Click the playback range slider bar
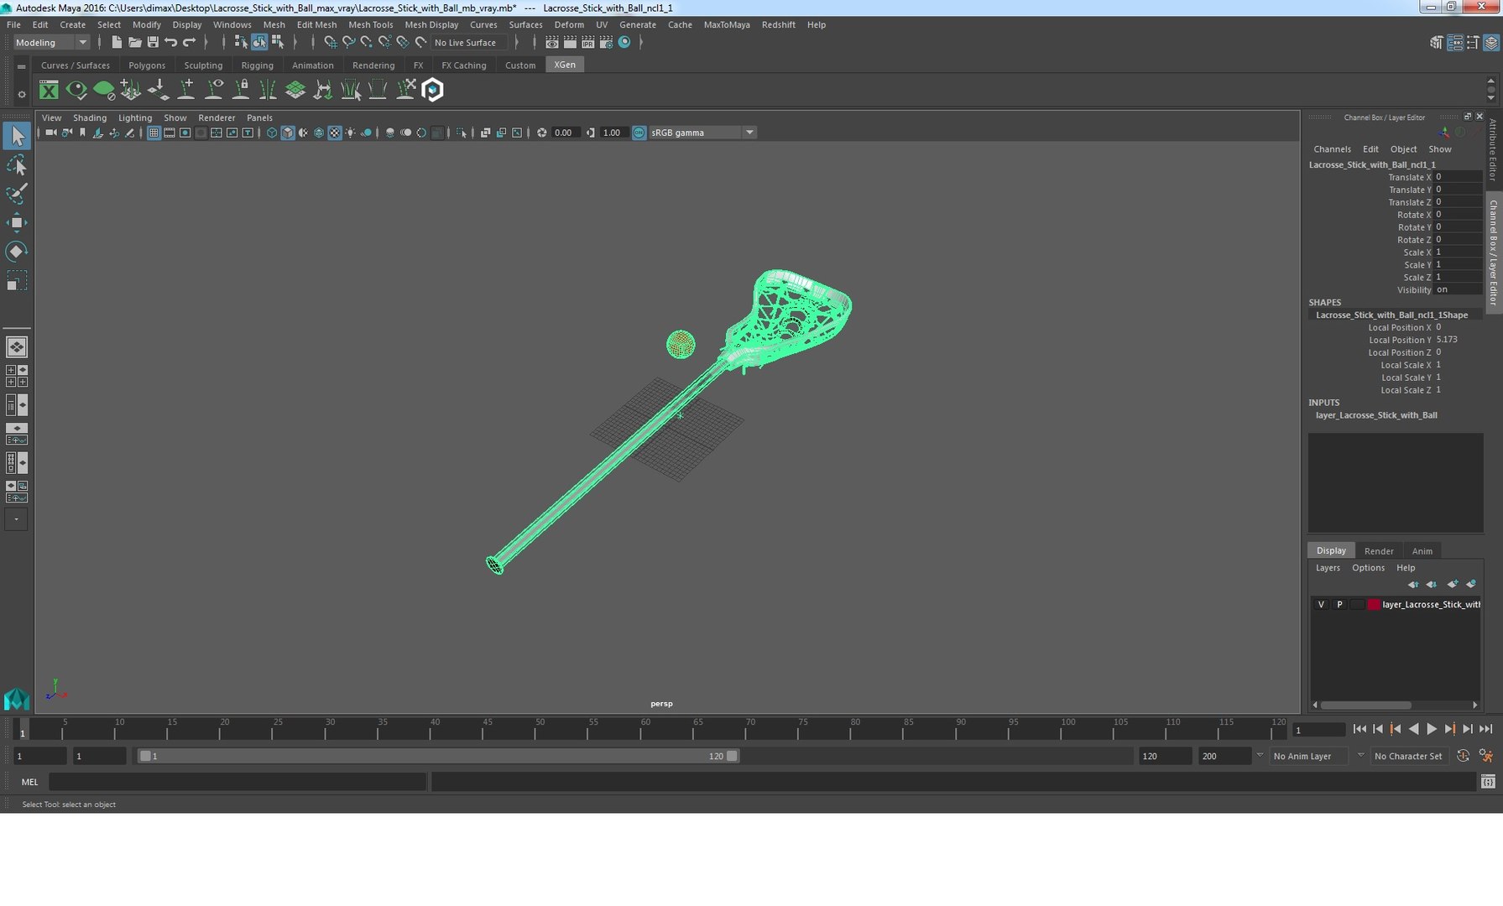The height and width of the screenshot is (906, 1503). point(438,756)
